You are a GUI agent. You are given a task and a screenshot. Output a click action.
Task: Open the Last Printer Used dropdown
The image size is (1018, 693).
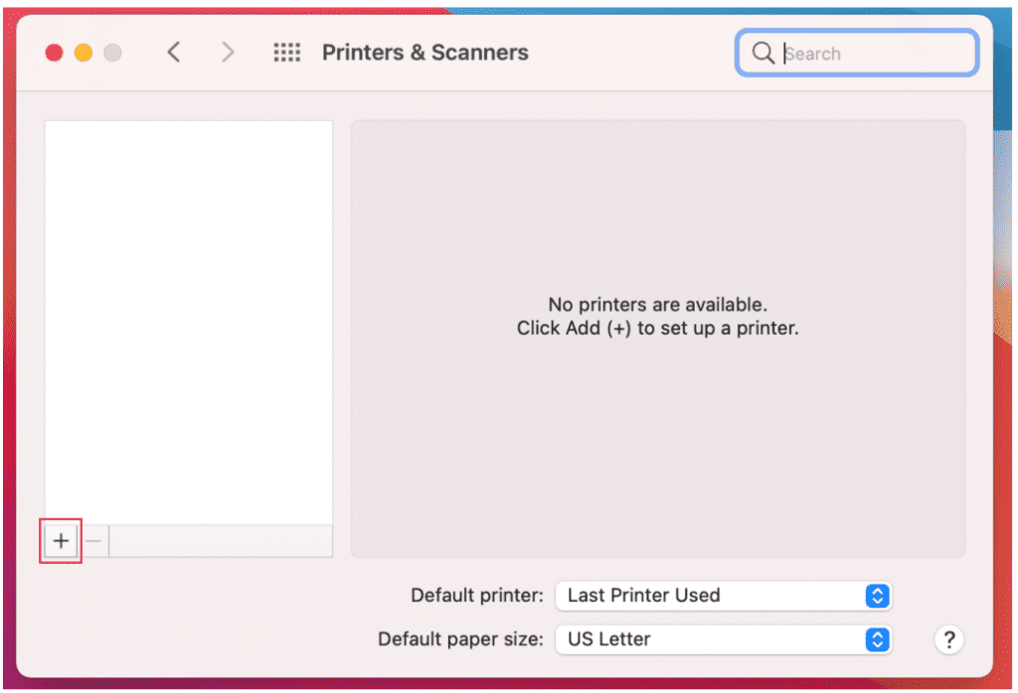point(724,595)
